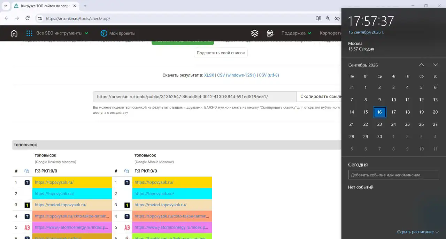Screen dimensions: 446x239
Task: Open the grid icon for all SEO tools
Action: point(29,33)
